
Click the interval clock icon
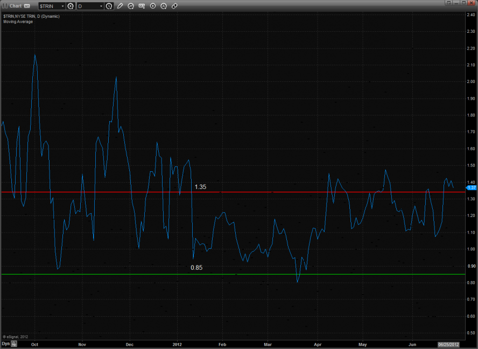[109, 6]
